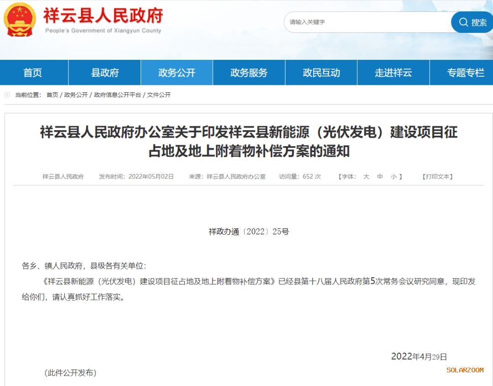This screenshot has height=386, width=493.
Task: Click 首页 in the breadcrumb trail
Action: pos(52,95)
